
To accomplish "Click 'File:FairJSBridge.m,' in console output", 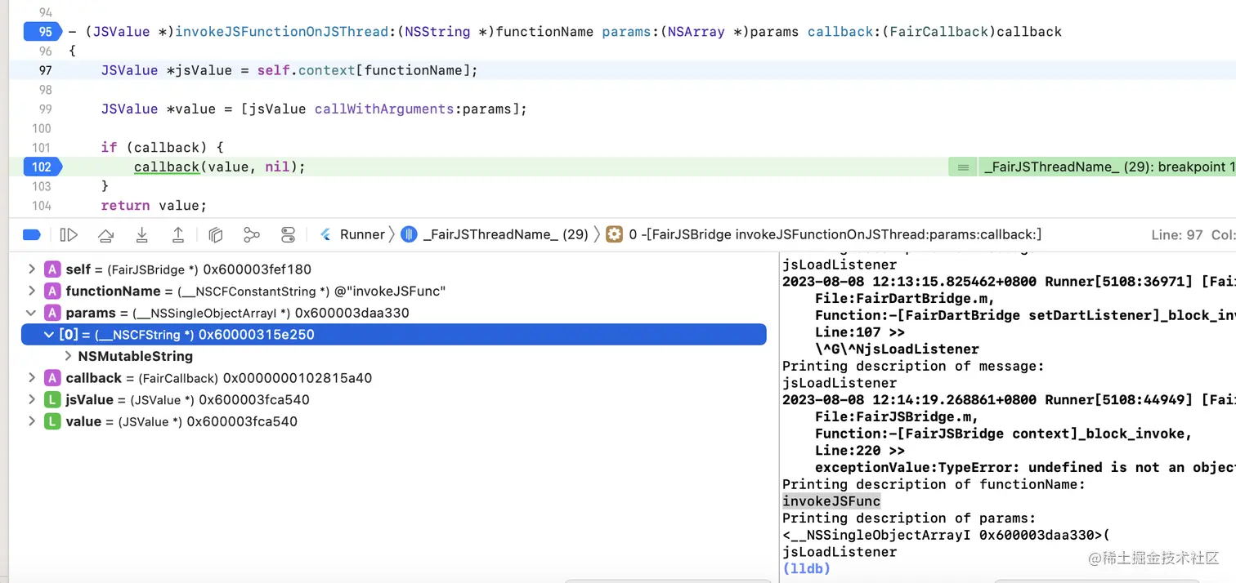I will [897, 416].
